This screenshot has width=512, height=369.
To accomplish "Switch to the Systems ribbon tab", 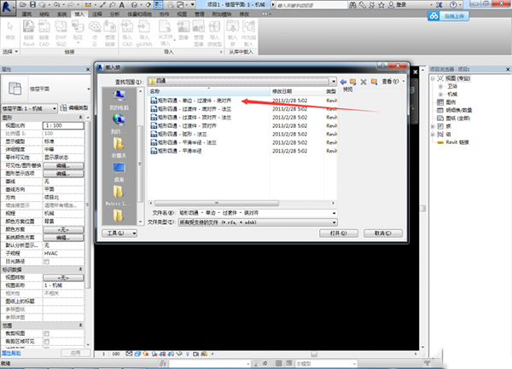I will click(62, 14).
